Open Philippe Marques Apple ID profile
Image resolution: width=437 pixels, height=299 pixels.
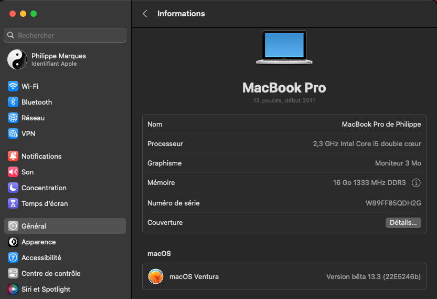click(58, 59)
